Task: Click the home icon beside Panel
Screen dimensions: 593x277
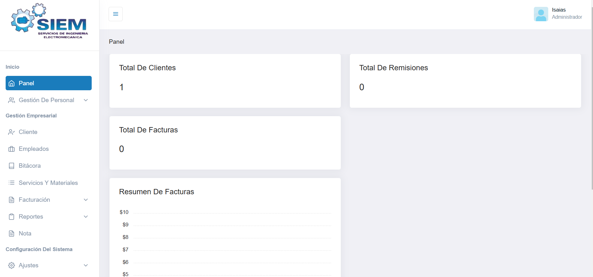Action: (x=12, y=83)
